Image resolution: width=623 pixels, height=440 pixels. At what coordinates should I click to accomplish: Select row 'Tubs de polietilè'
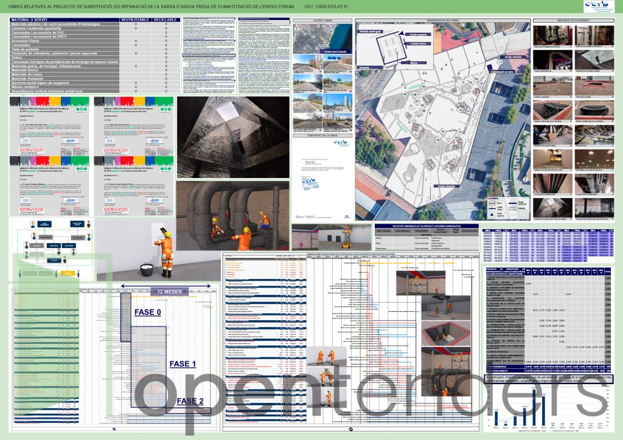pyautogui.click(x=94, y=49)
